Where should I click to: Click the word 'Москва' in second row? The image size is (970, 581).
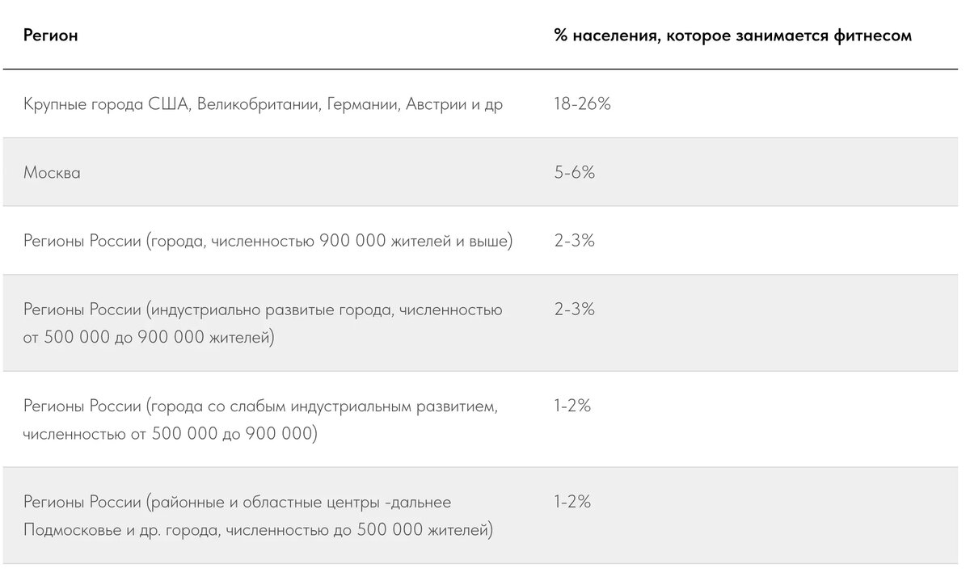[x=52, y=172]
